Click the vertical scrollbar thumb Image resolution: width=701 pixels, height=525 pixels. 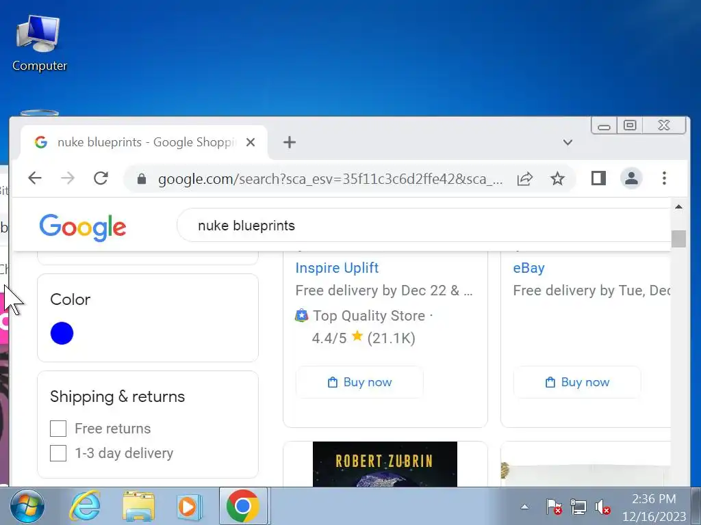click(x=678, y=239)
